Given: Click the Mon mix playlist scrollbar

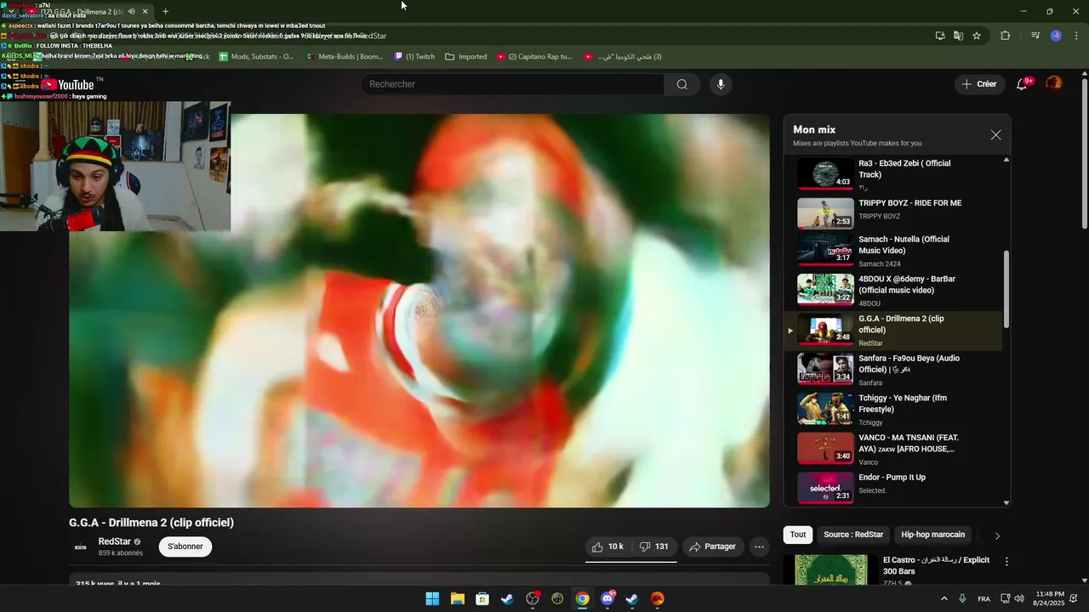Looking at the screenshot, I should (x=1006, y=289).
